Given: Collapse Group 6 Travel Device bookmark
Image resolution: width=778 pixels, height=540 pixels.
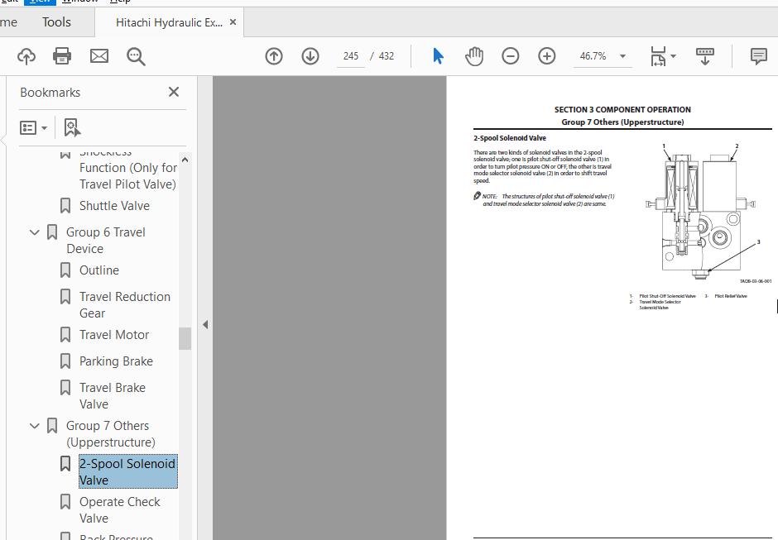Looking at the screenshot, I should coord(34,232).
